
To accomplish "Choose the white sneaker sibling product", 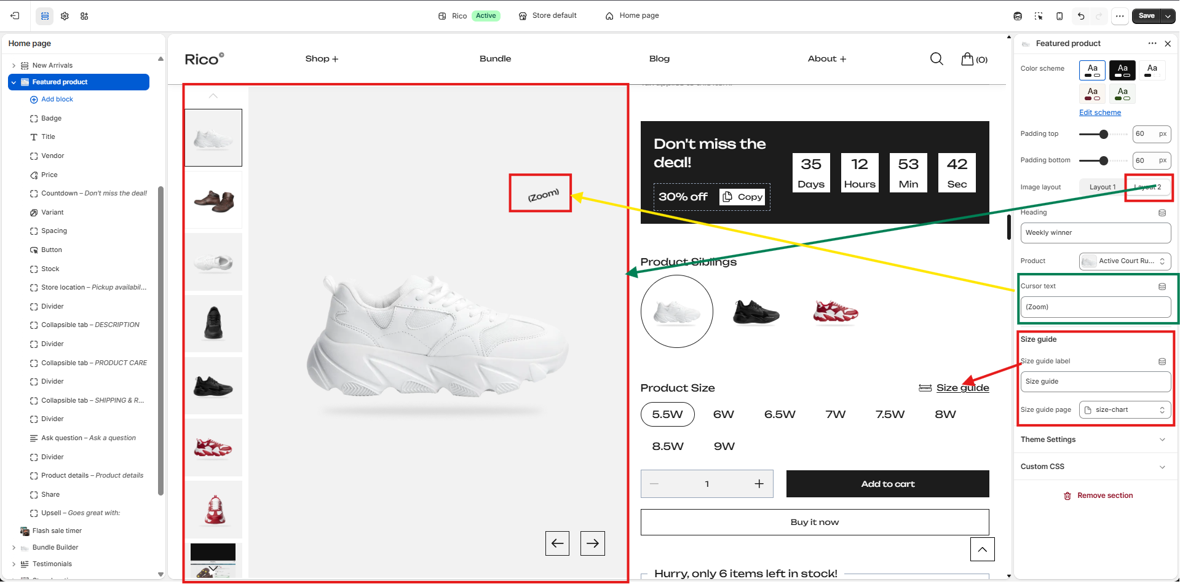I will click(x=677, y=312).
